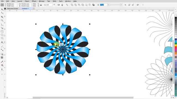Select the Drop Shadow tool
Screen dimensions: 177x99
[2, 54]
